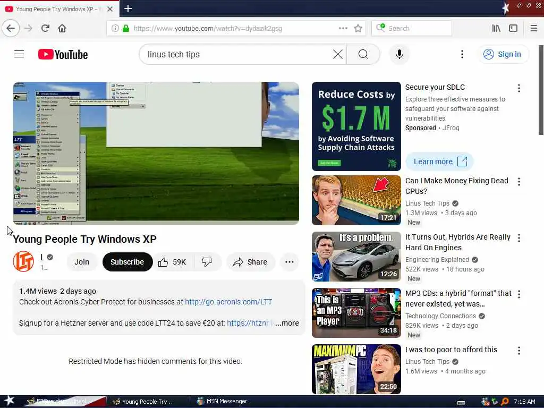
Task: Open the browser Library icon
Action: tap(496, 29)
